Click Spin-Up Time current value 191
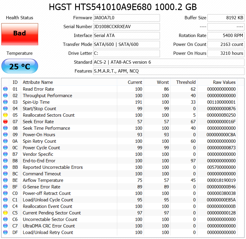The image size is (246, 239). point(139,102)
